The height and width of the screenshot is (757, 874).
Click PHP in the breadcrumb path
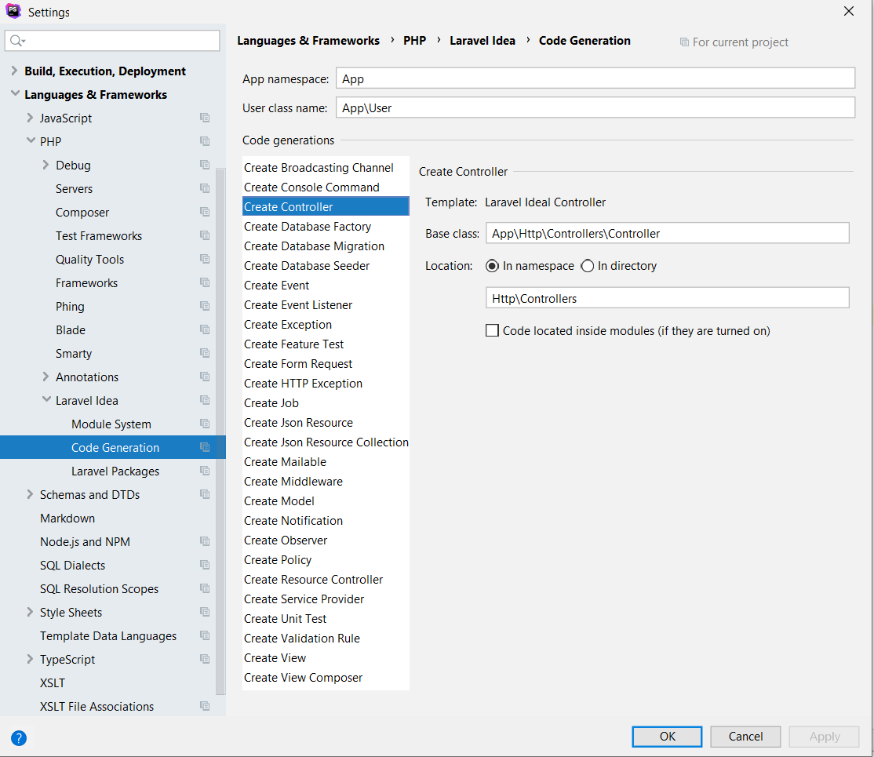tap(415, 41)
